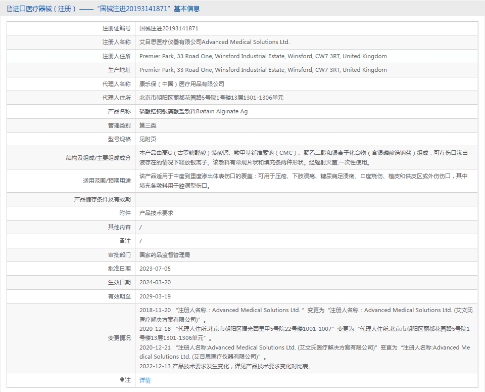485x392 pixels.
Task: Click agent address 北京市朝阳区丽都花园路 value
Action: pos(211,98)
